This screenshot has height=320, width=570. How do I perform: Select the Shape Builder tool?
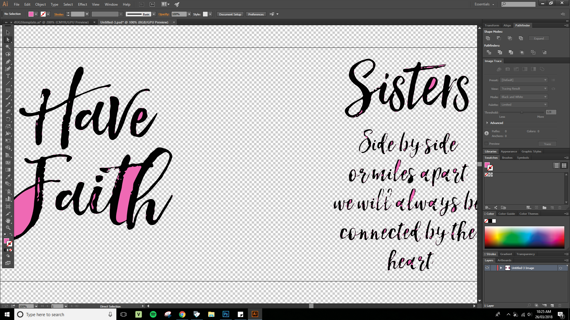coord(8,148)
